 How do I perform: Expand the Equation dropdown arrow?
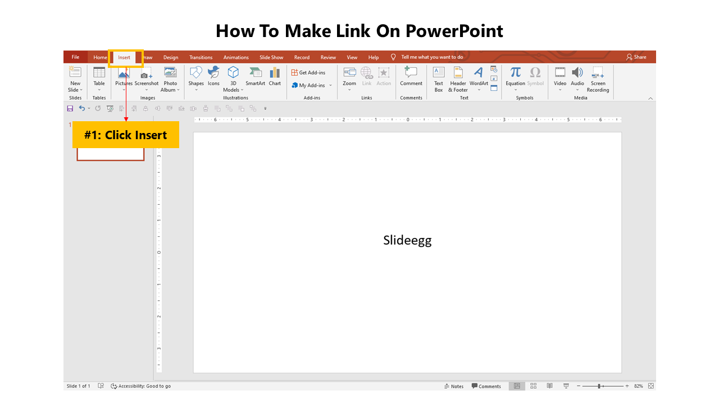point(515,90)
